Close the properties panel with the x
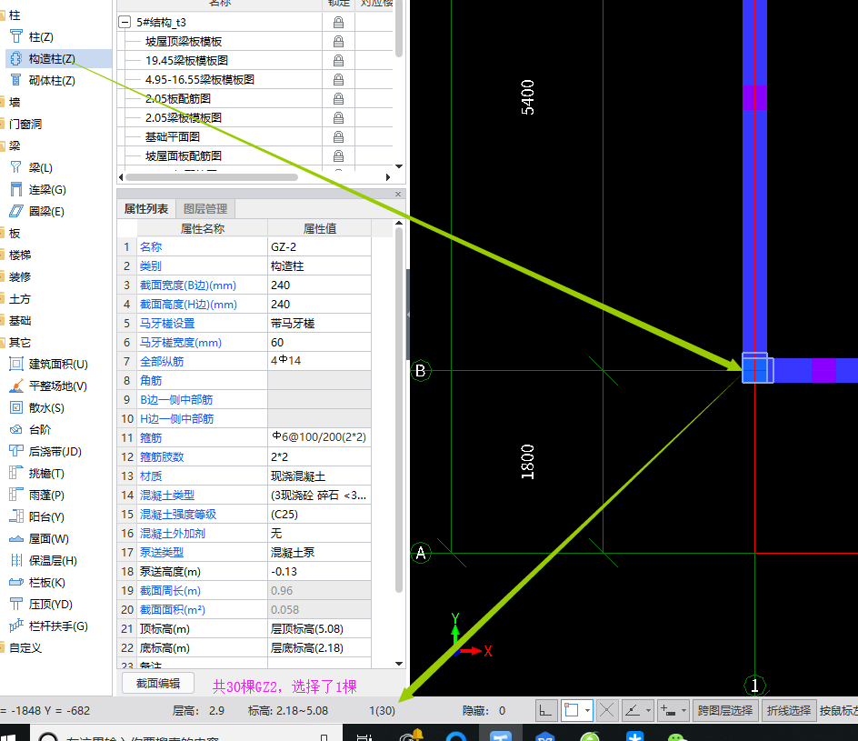Viewport: 858px width, 741px height. [398, 194]
